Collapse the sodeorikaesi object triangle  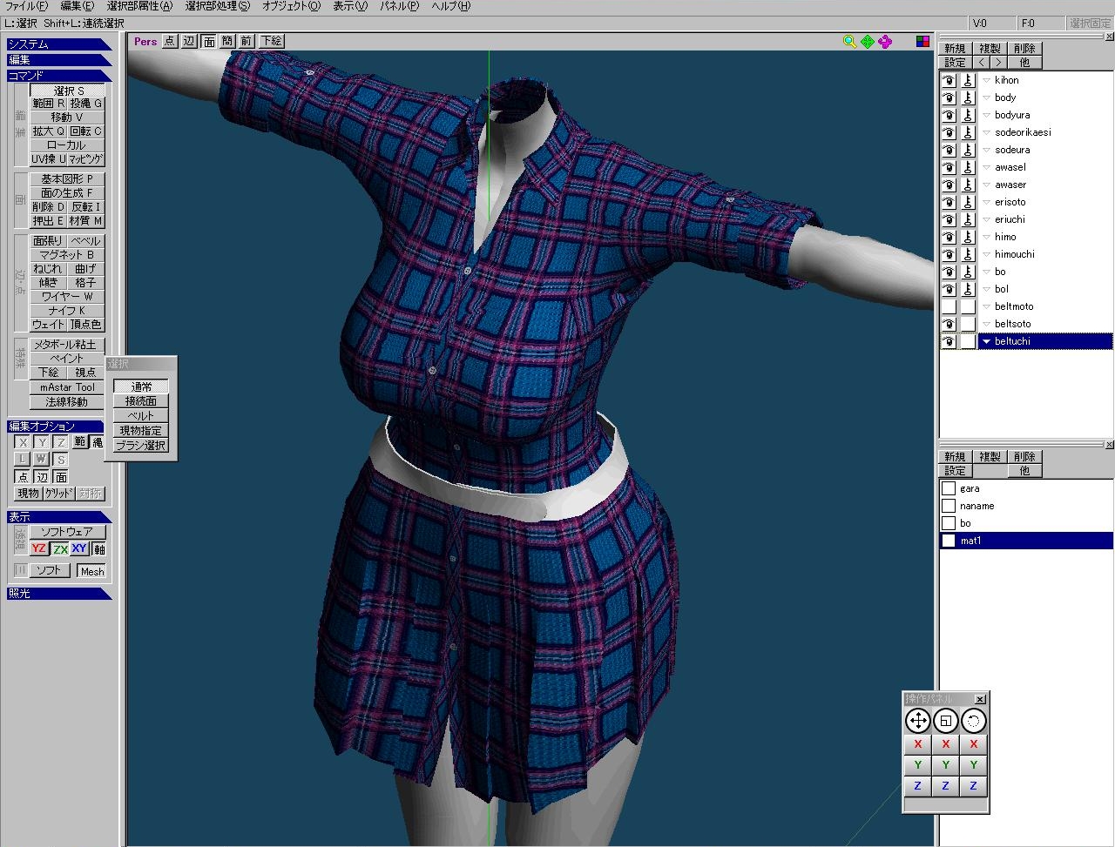point(986,132)
